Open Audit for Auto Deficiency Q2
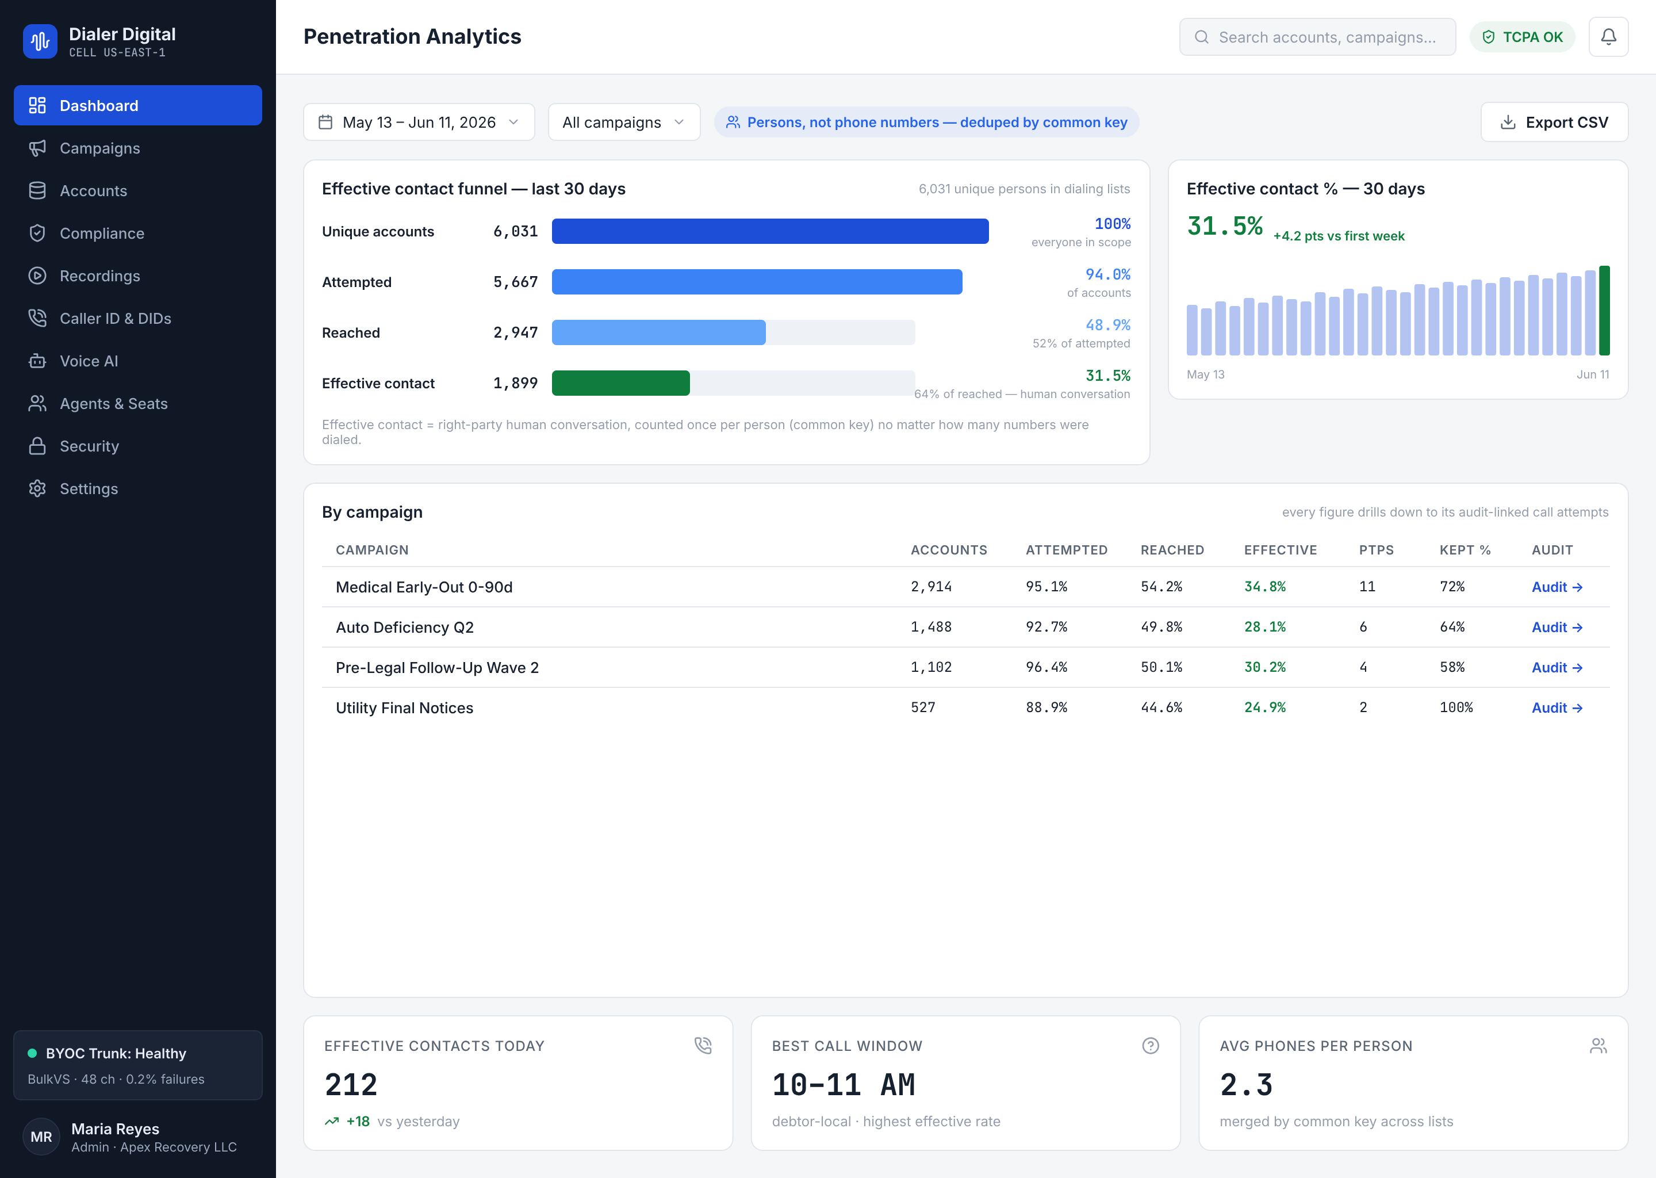This screenshot has height=1178, width=1656. tap(1557, 628)
